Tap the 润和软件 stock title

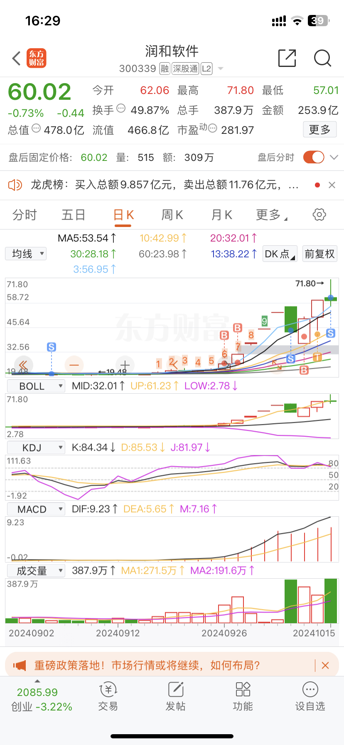point(172,52)
